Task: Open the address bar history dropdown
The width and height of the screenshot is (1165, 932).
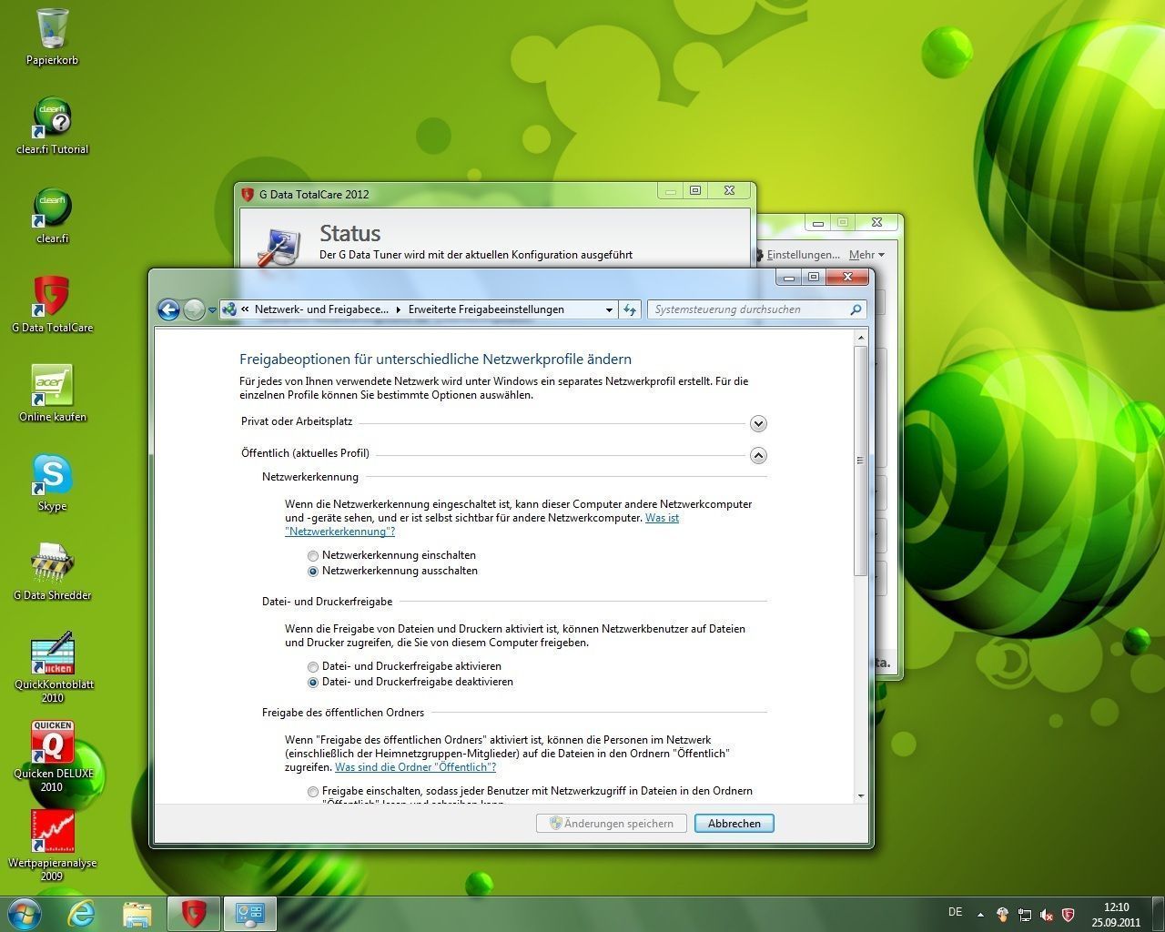Action: (609, 309)
